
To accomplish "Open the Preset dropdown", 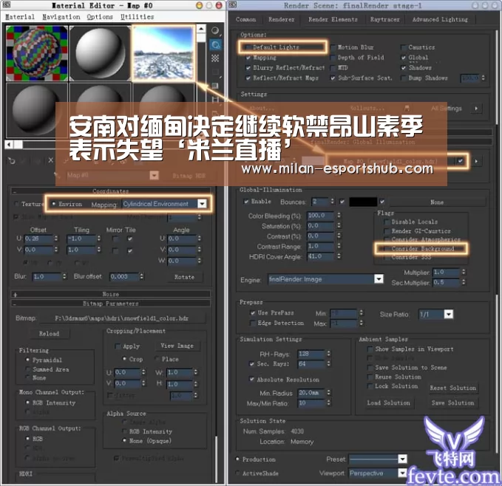I will pos(402,459).
